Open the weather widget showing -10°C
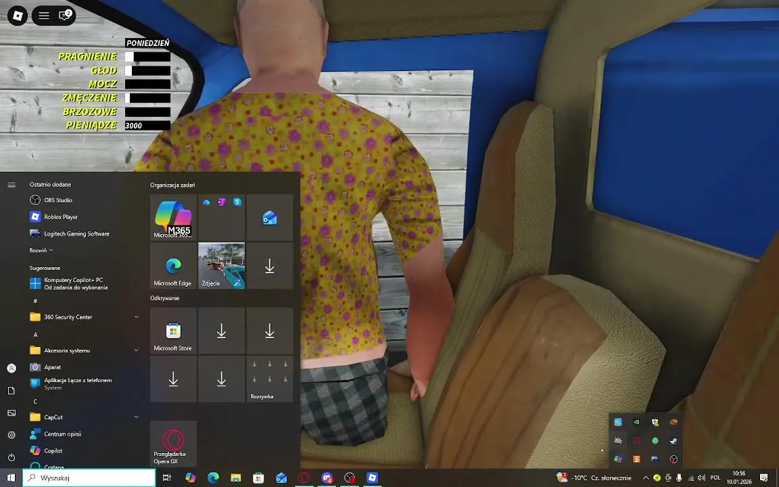Viewport: 779px width, 487px height. (x=594, y=478)
